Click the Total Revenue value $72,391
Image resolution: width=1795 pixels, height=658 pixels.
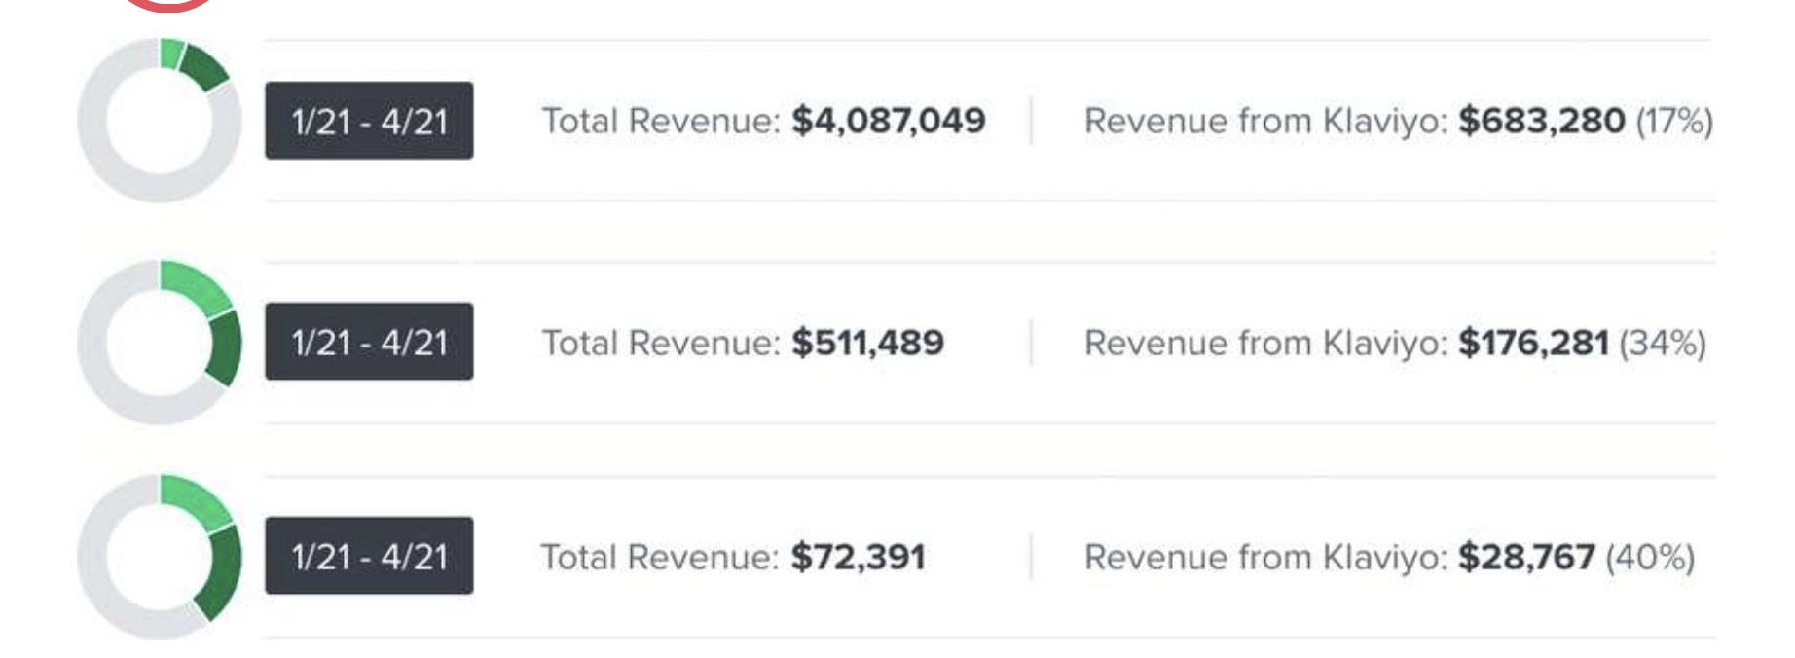coord(858,557)
